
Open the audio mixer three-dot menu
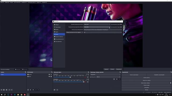click(57, 90)
